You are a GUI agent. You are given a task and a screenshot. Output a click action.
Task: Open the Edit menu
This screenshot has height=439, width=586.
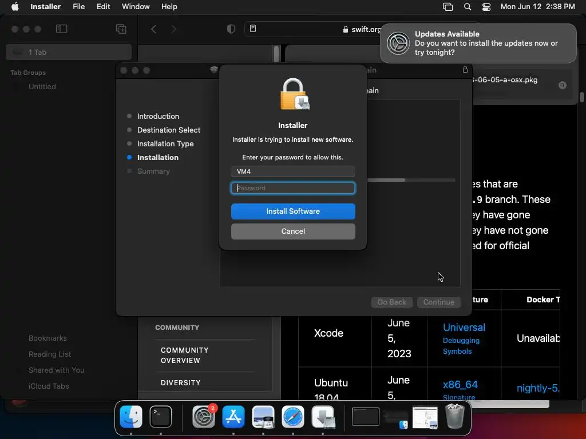(103, 7)
